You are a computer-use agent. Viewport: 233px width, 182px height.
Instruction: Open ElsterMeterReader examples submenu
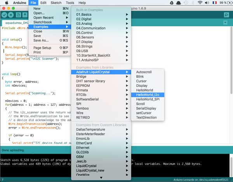pos(101,134)
